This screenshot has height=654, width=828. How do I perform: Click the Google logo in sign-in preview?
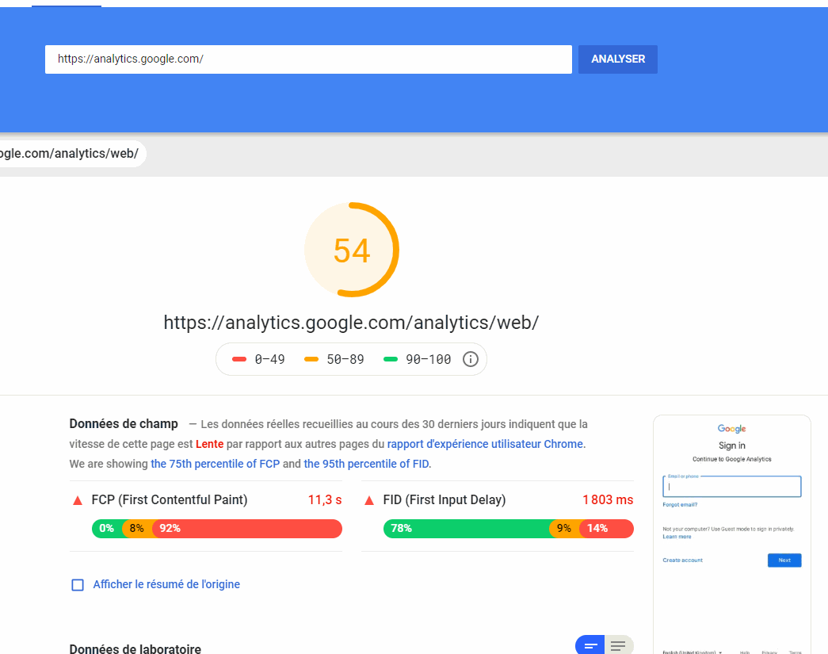(x=731, y=428)
